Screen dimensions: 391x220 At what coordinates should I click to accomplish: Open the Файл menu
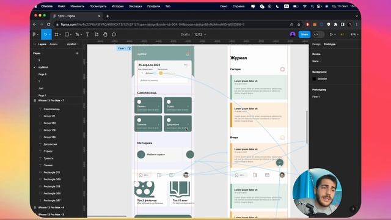(62, 6)
